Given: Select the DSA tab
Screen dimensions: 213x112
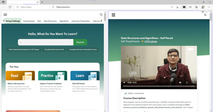Looking at the screenshot, I should [x=39, y=21].
